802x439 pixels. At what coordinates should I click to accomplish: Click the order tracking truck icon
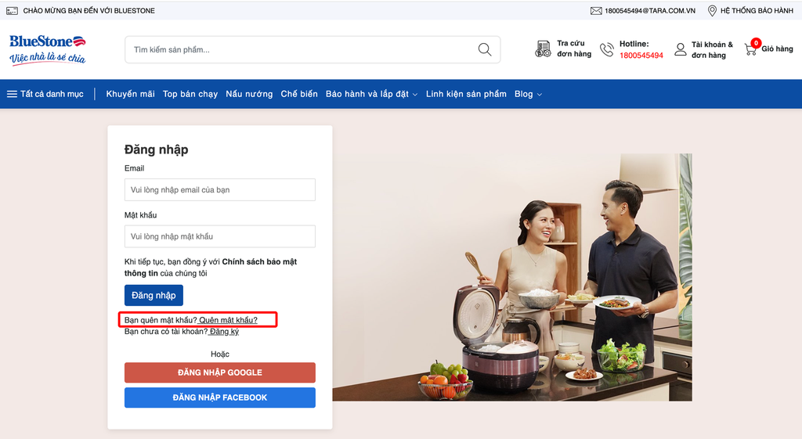tap(543, 49)
